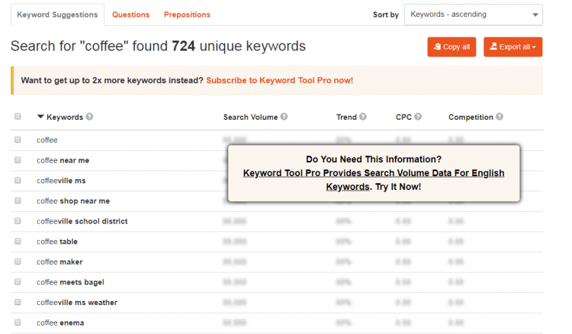Click Keywords column sort arrow
This screenshot has width=572, height=334.
point(40,117)
